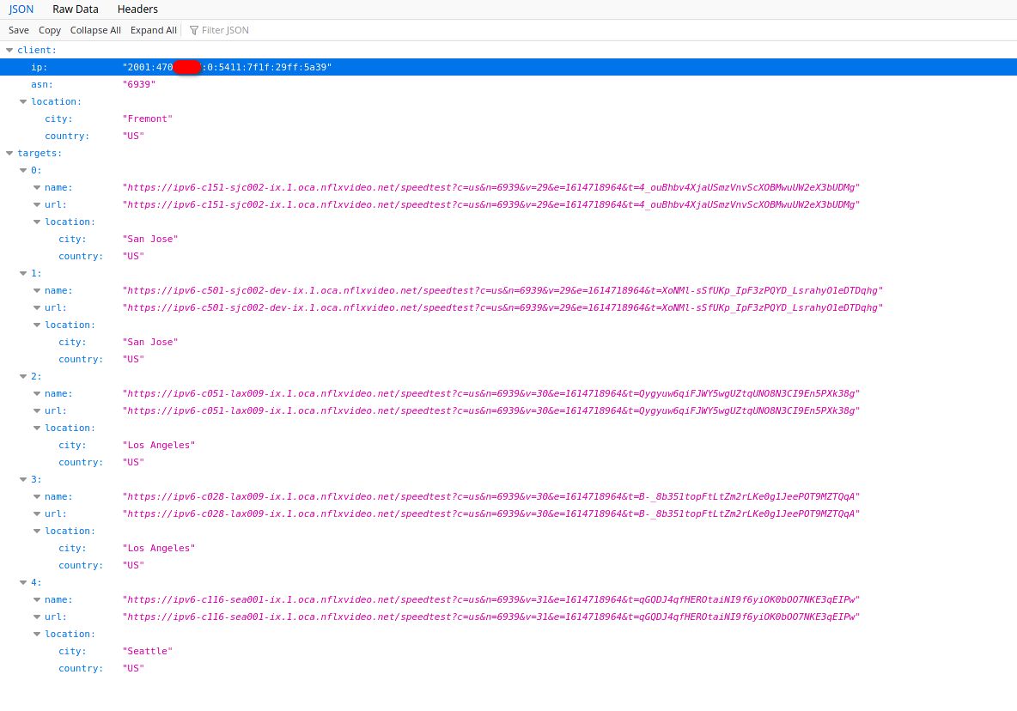Toggle the url row arrow of target 4
The image size is (1017, 711).
(37, 617)
